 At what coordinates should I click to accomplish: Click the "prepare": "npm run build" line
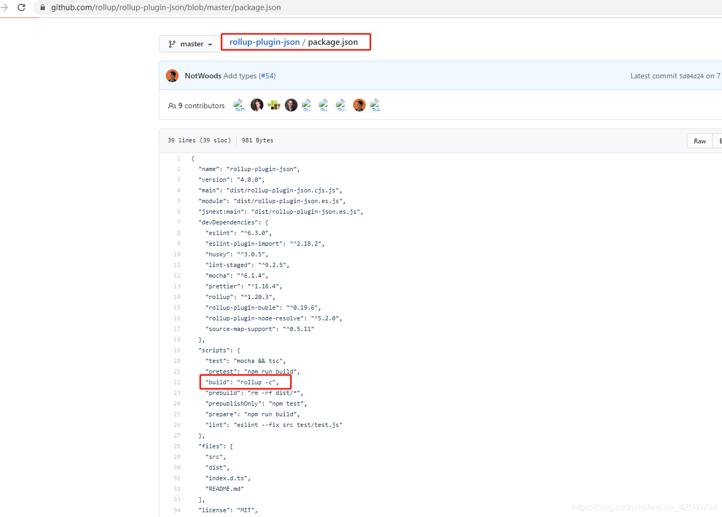tap(253, 414)
